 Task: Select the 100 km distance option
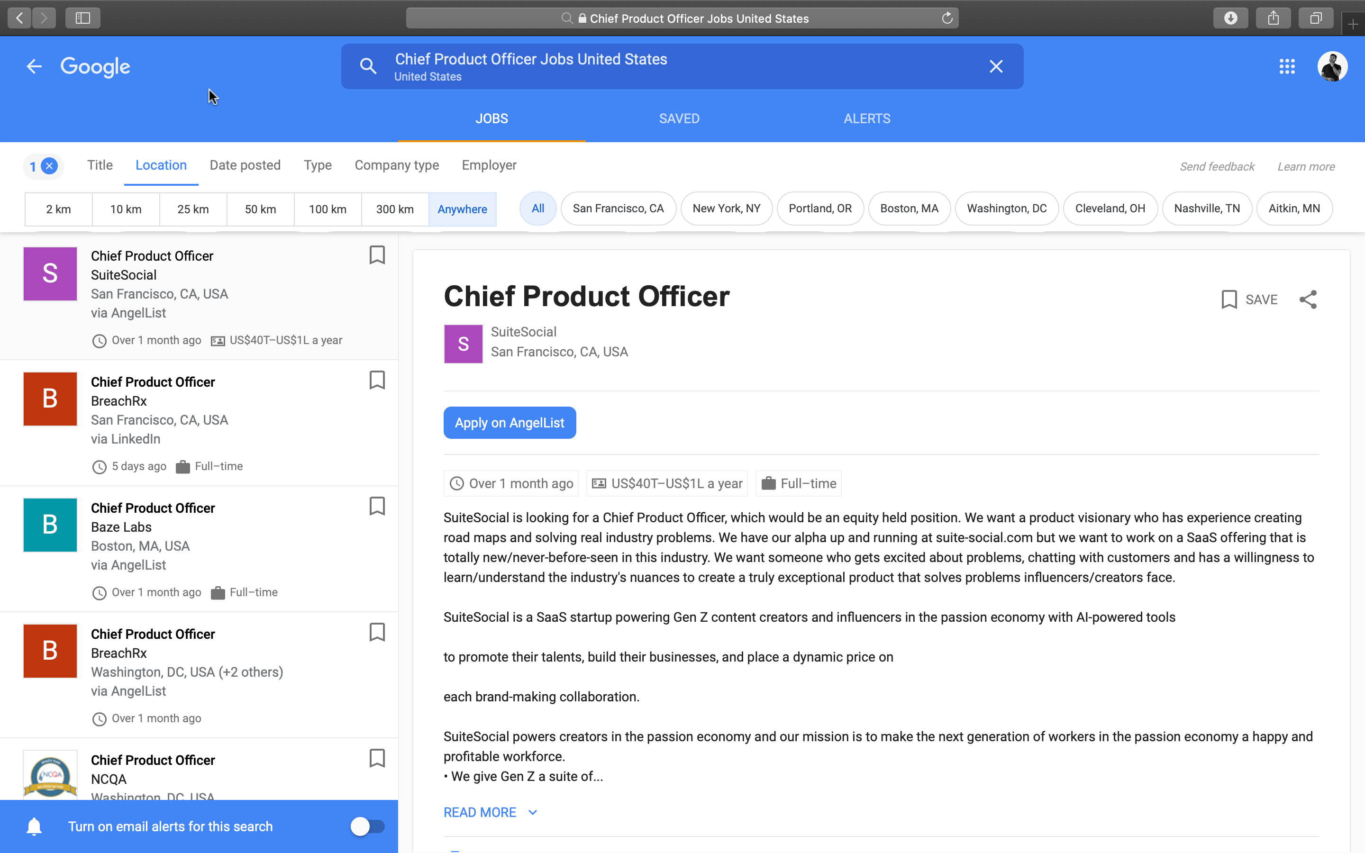coord(328,209)
